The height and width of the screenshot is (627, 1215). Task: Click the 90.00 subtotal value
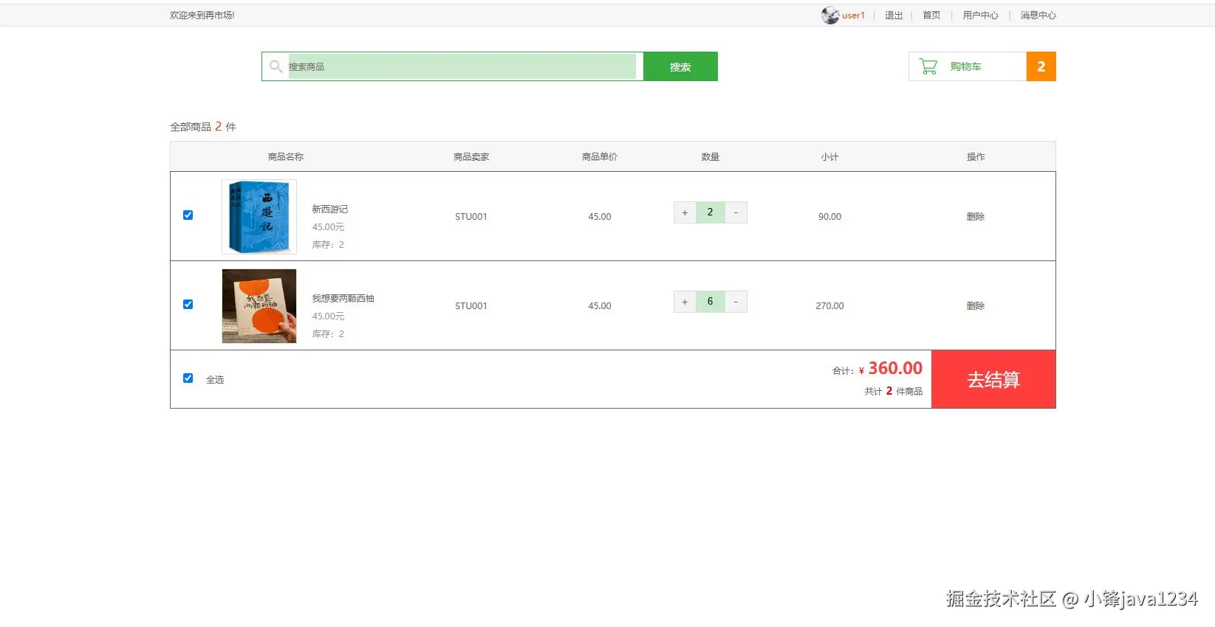pos(829,217)
